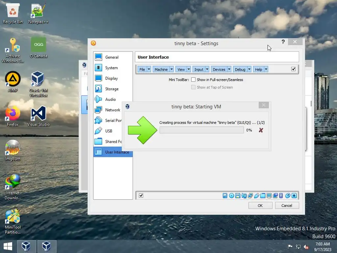Toggle the menu bar enable checkbox

(x=293, y=69)
